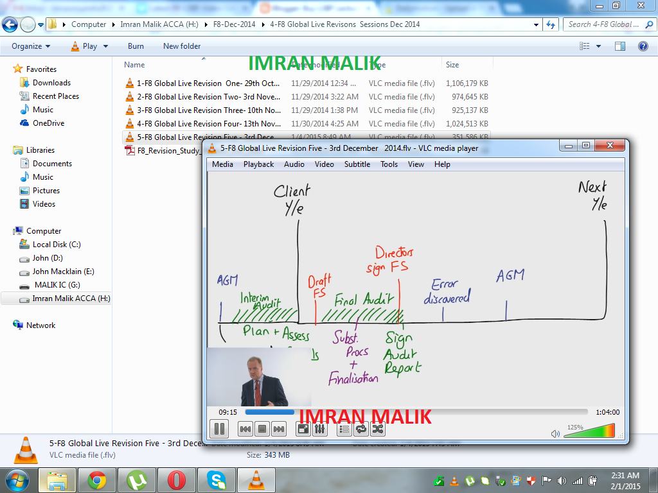Sort files by Name column header
658x493 pixels.
(x=134, y=65)
